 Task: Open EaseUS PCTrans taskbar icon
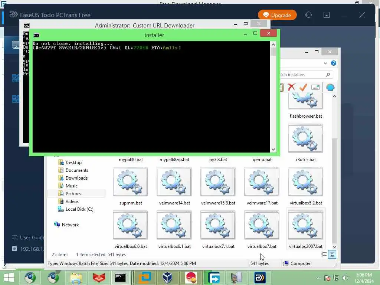click(260, 278)
